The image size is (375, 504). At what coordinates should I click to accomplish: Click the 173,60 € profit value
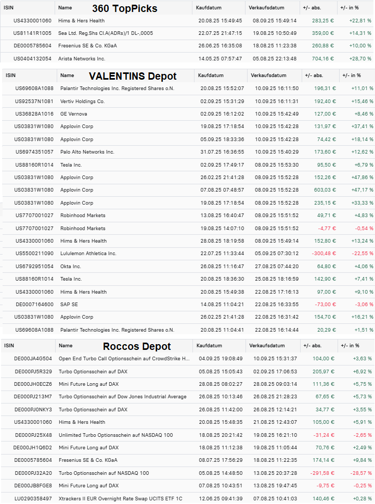click(x=325, y=152)
